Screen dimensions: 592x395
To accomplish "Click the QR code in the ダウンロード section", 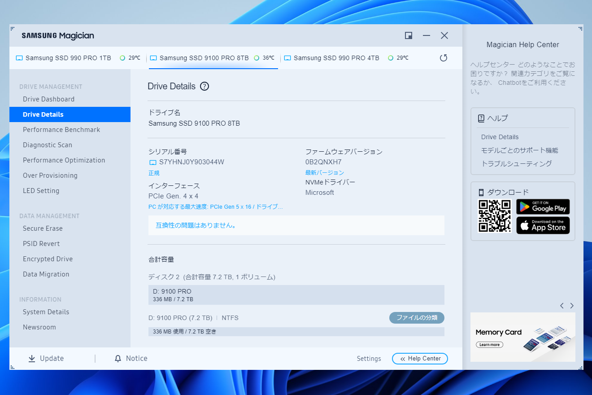I will point(494,215).
